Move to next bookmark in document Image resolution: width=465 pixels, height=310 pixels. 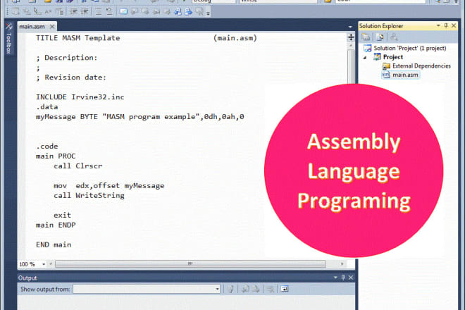[x=188, y=11]
